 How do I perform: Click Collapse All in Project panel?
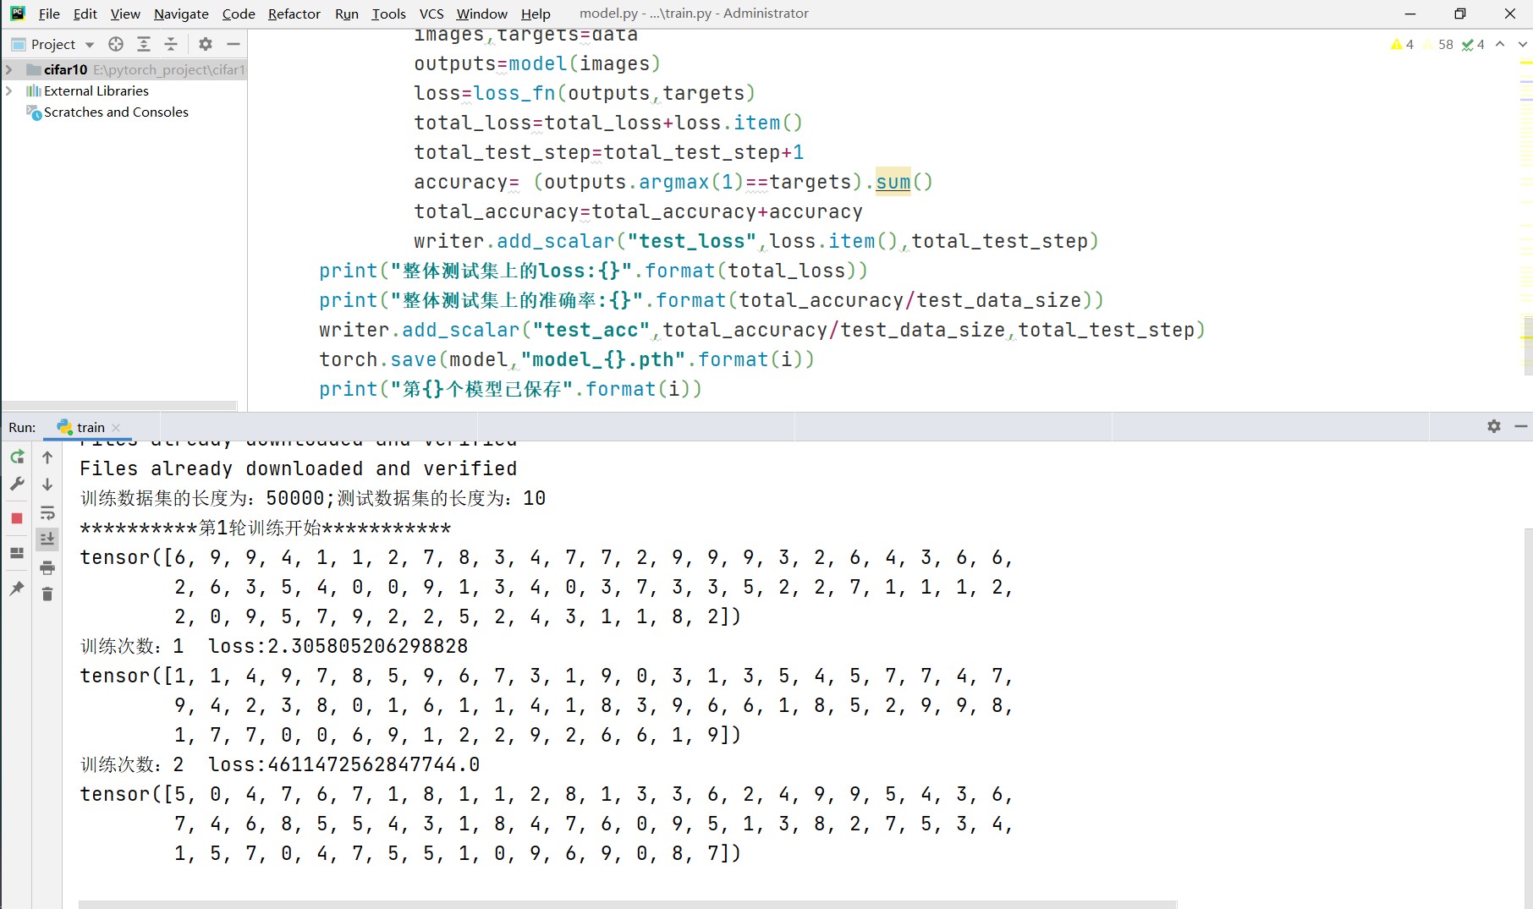pos(171,44)
